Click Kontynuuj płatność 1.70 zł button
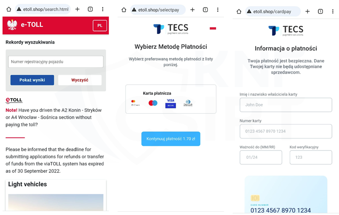The image size is (339, 215). click(171, 138)
